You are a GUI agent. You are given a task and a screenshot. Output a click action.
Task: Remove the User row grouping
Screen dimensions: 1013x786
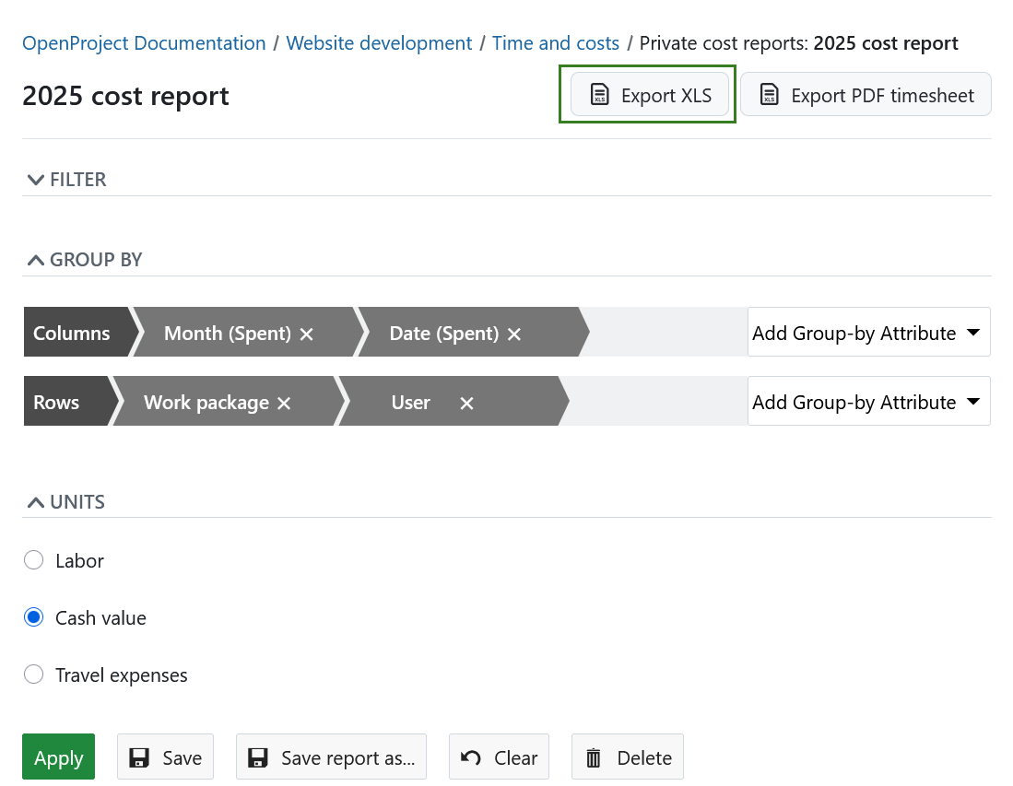point(466,403)
